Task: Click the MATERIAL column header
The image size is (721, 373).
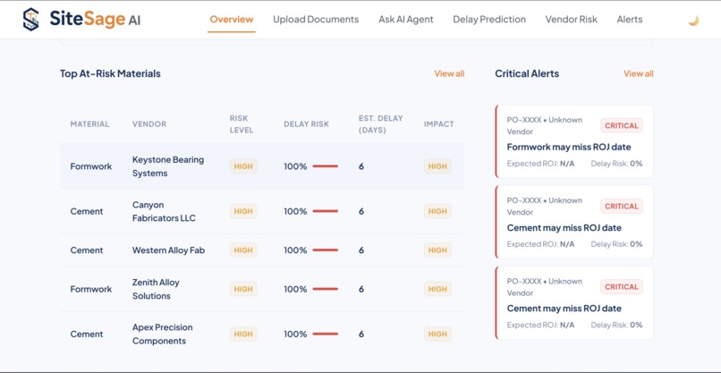Action: pos(89,124)
